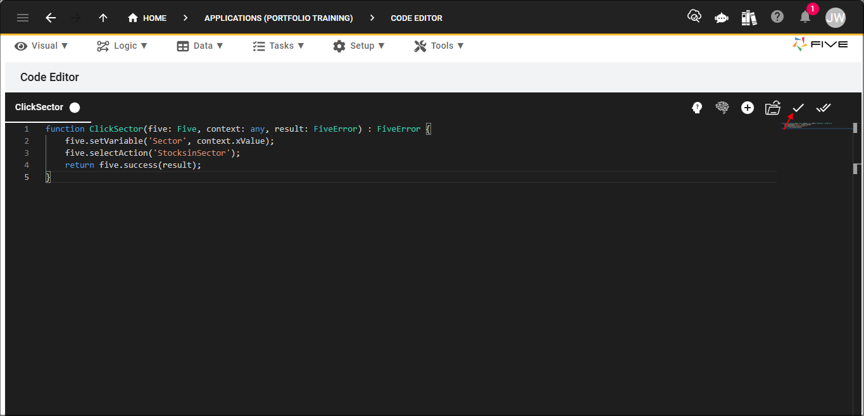Open notifications bell with badge

point(805,17)
